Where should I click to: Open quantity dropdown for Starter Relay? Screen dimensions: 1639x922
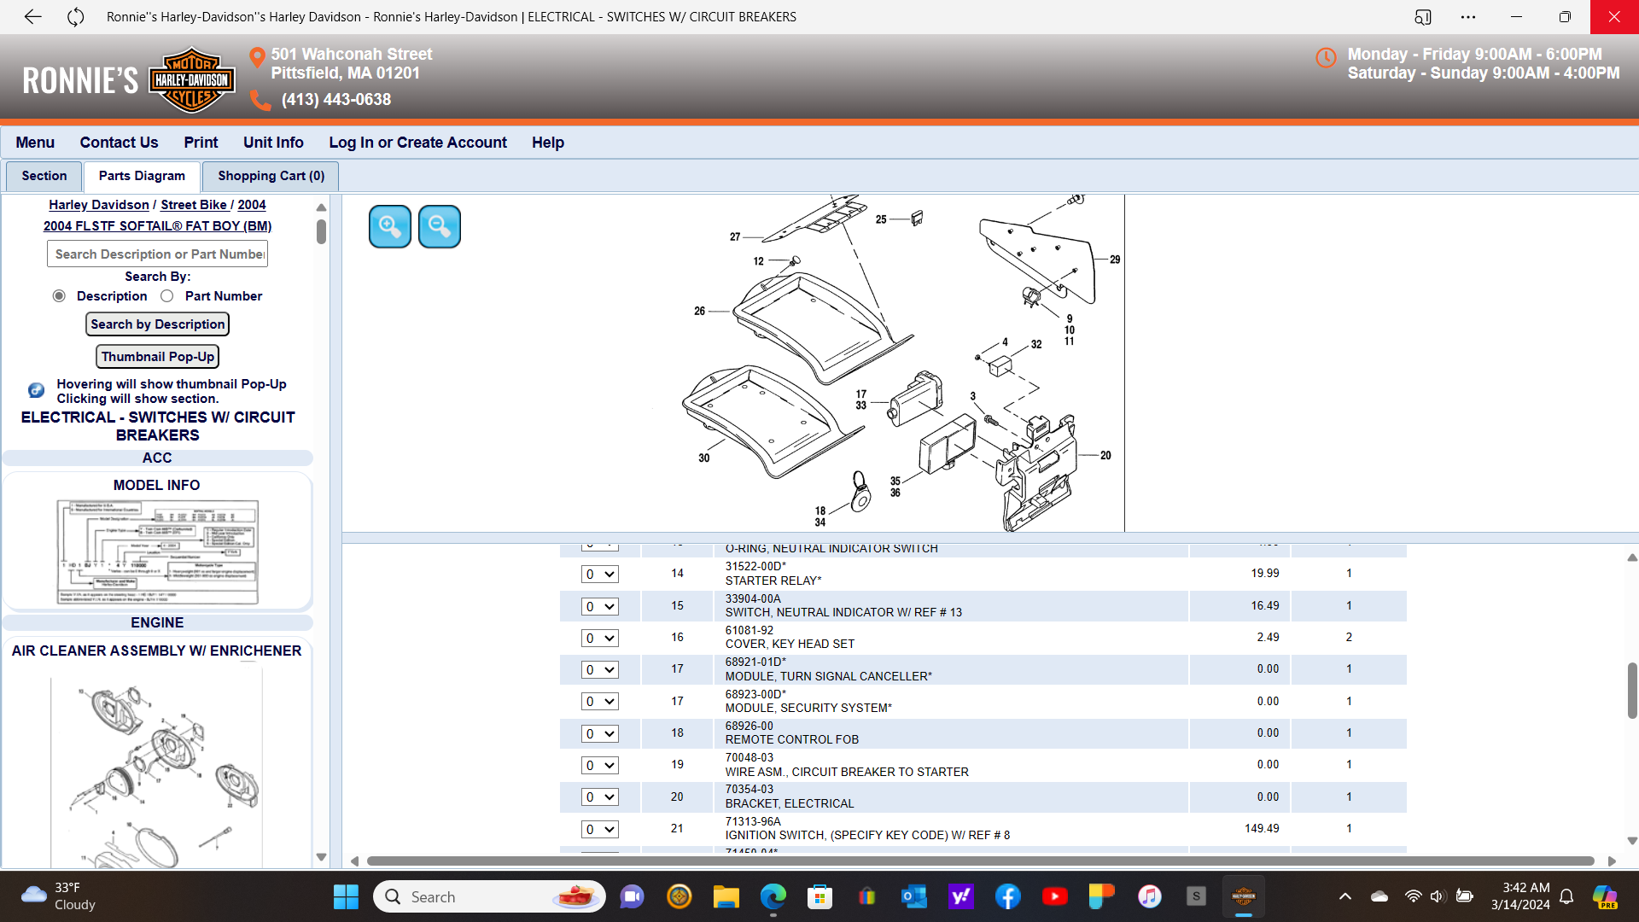600,575
